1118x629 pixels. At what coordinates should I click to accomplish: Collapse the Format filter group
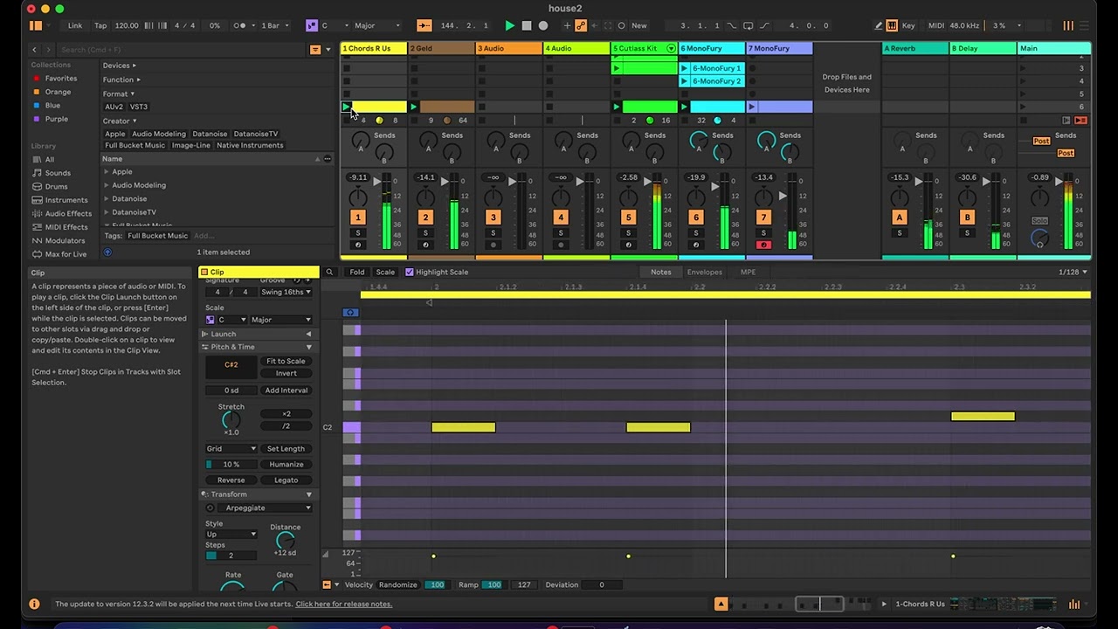(x=118, y=93)
